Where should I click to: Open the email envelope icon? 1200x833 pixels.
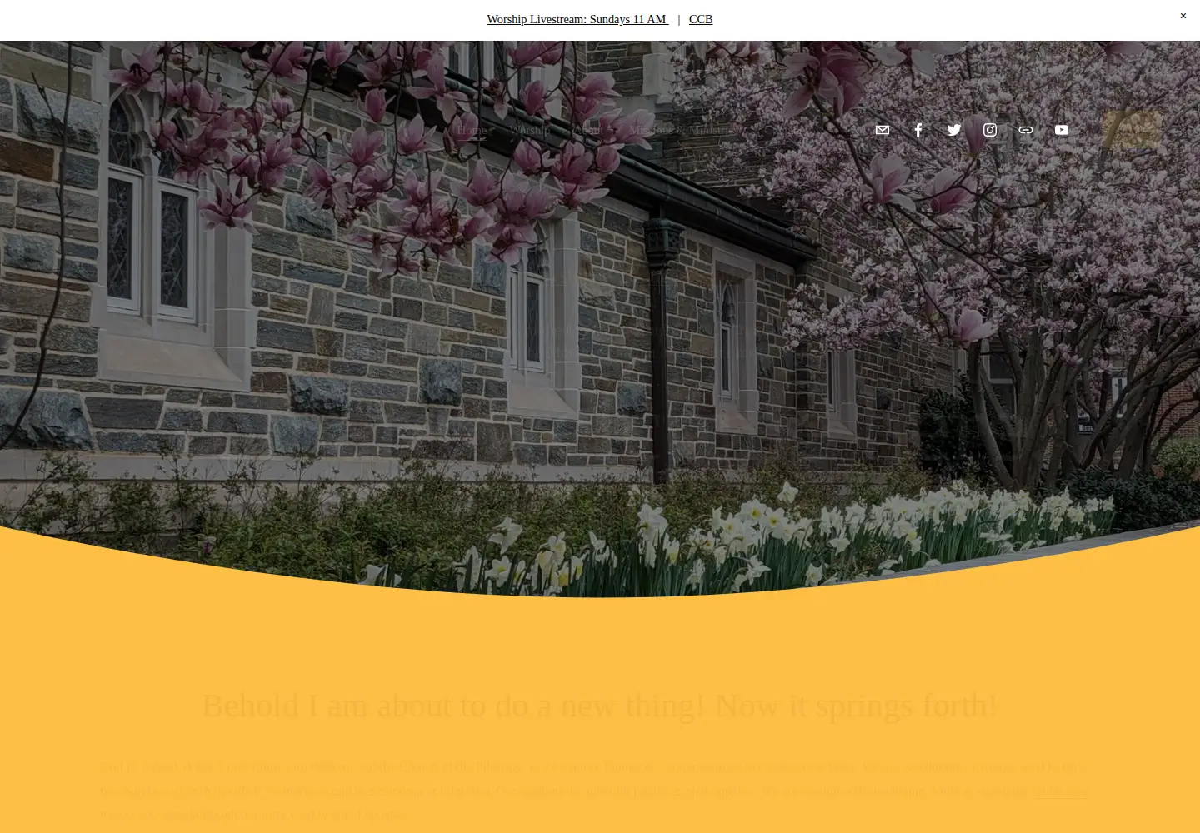tap(882, 130)
